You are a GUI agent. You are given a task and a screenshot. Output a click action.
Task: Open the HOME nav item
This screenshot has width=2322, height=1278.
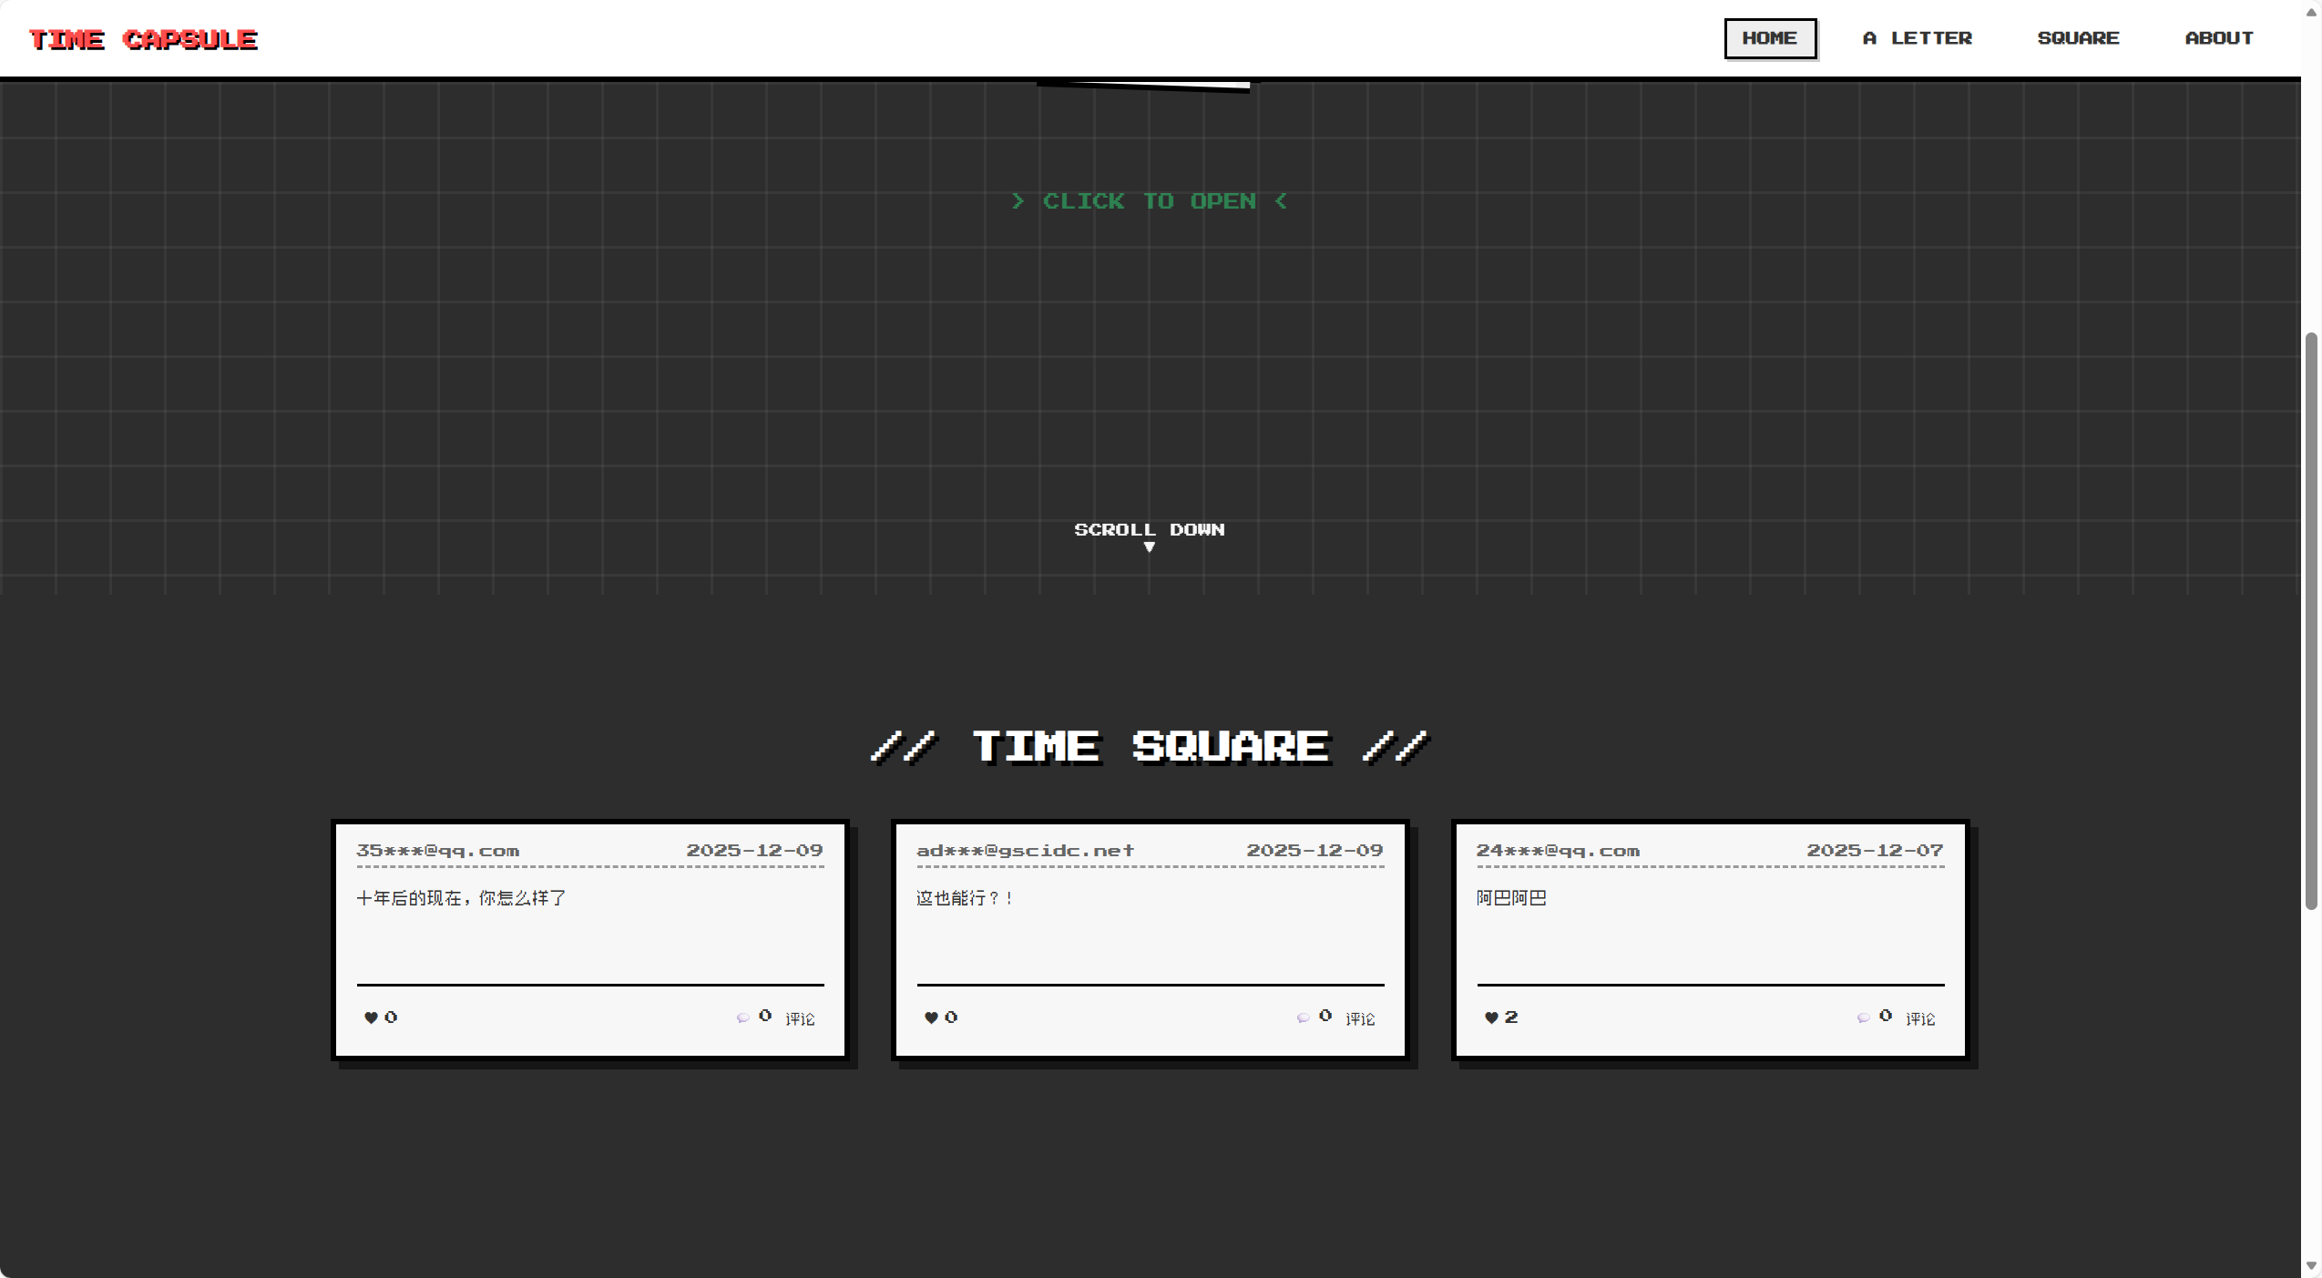[1769, 38]
